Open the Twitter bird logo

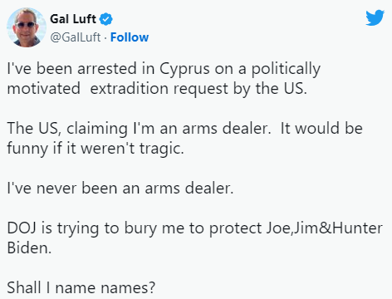pos(375,17)
